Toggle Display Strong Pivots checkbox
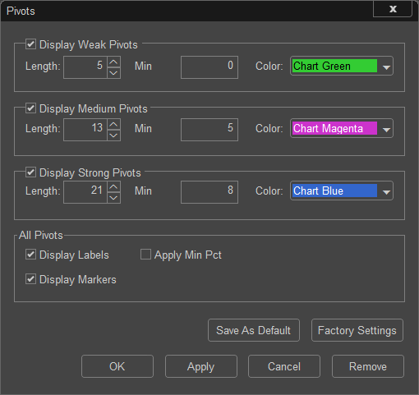 [x=30, y=172]
